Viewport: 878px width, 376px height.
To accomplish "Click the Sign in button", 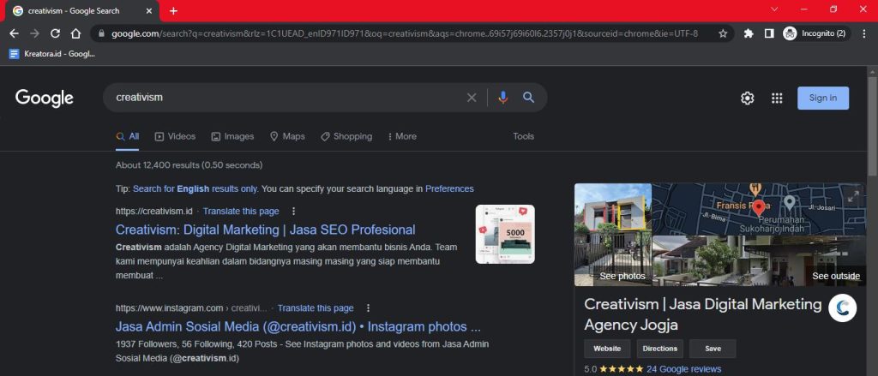I will click(822, 98).
